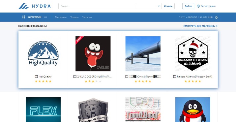
Task: Click the BTC exchange rate text
Action: coord(196,17)
